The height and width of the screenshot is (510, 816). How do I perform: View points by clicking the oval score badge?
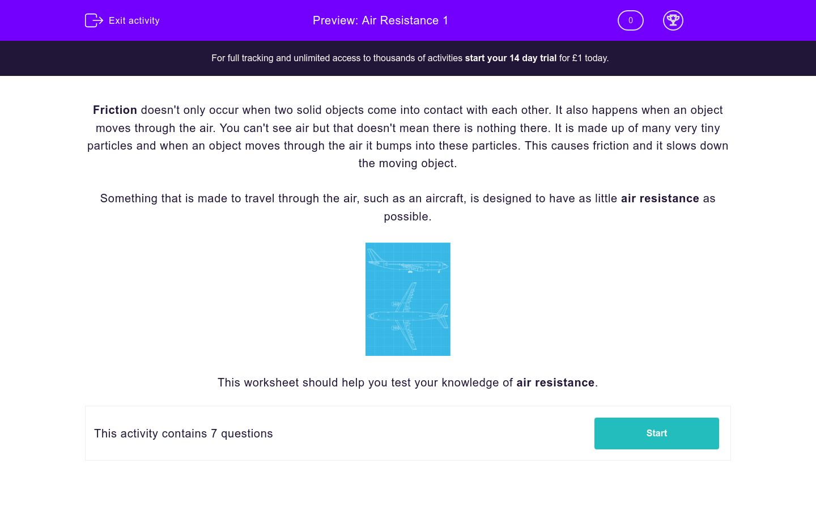(630, 20)
